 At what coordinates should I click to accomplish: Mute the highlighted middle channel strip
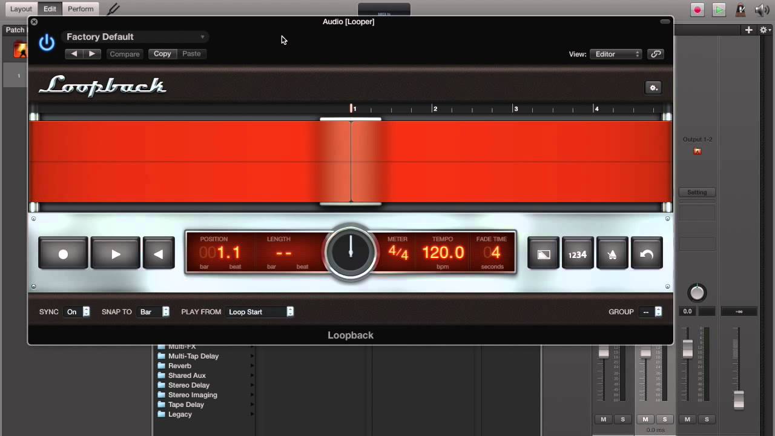645,419
